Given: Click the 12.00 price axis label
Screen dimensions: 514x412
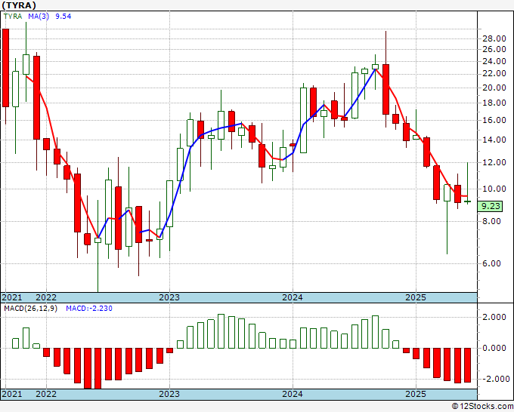Looking at the screenshot, I should tap(494, 162).
